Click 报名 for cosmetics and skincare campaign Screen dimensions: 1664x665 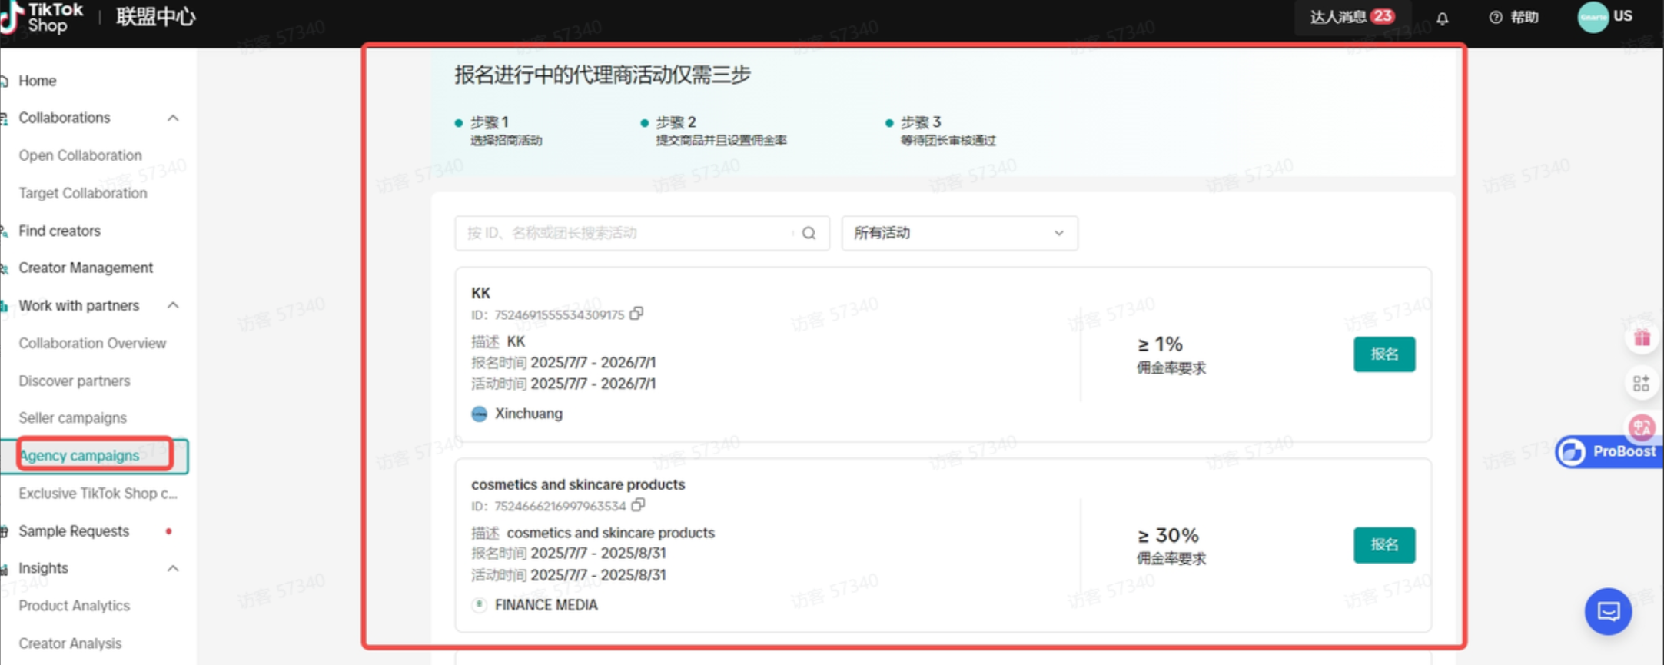tap(1384, 545)
